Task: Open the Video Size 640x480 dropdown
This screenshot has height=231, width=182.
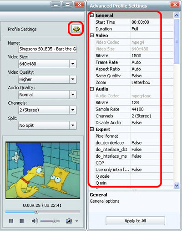Action: (x=47, y=64)
